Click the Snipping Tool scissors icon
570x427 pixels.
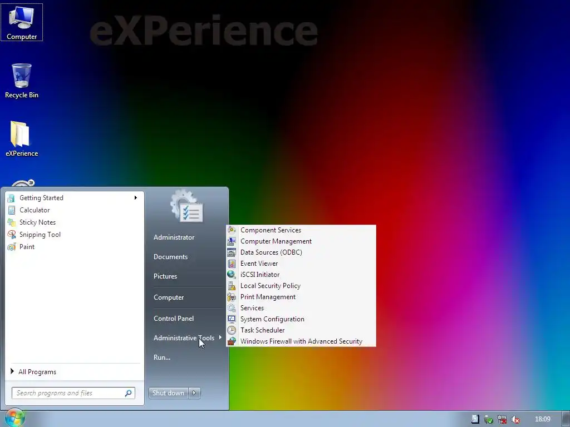click(11, 235)
